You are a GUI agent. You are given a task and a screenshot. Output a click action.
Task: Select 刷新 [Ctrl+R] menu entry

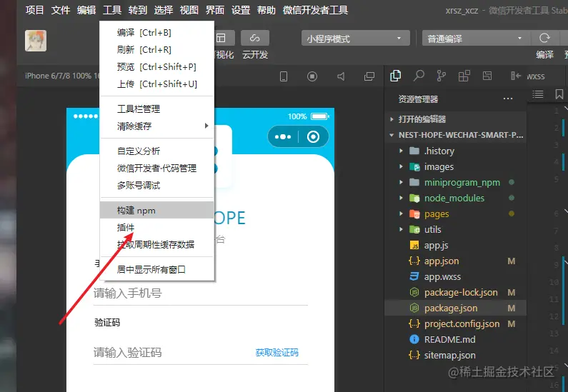157,49
